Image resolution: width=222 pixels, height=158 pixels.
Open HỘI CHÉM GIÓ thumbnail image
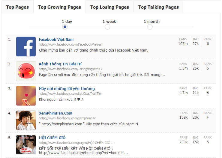pos(26,145)
